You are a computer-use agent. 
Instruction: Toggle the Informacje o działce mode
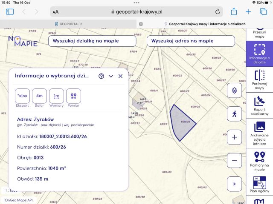pos(259,54)
